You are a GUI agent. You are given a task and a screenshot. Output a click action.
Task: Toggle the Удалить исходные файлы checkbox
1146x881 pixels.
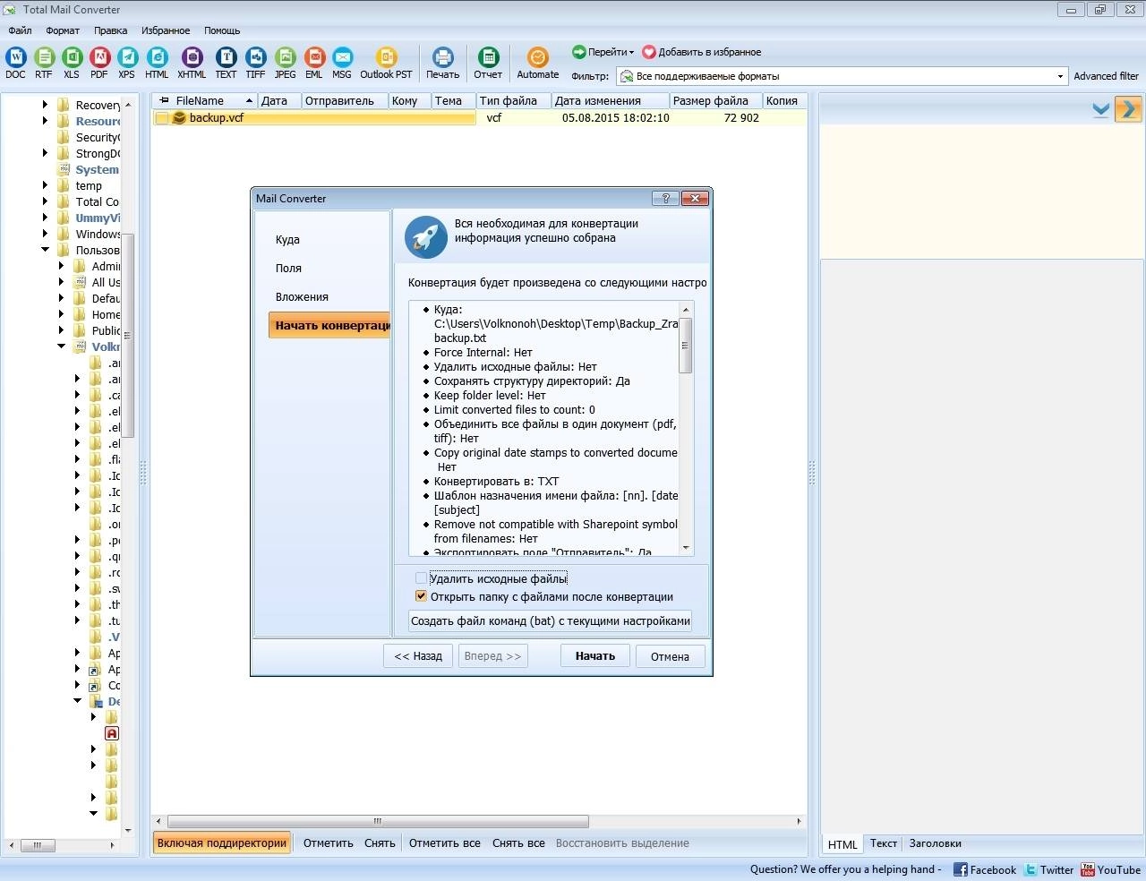(421, 578)
